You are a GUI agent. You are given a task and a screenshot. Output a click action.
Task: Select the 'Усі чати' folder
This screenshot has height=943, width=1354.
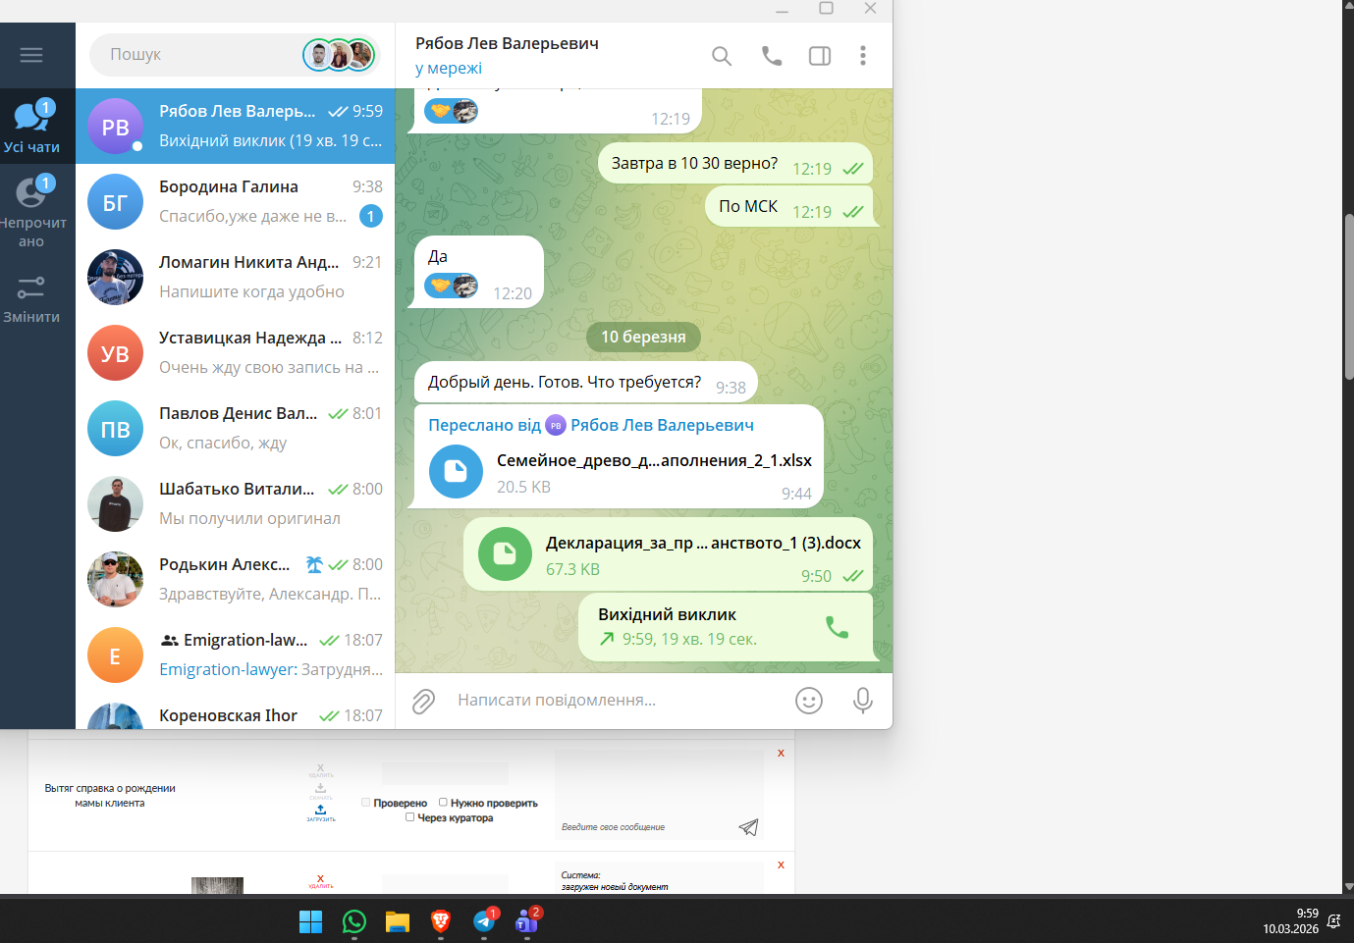[x=31, y=127]
